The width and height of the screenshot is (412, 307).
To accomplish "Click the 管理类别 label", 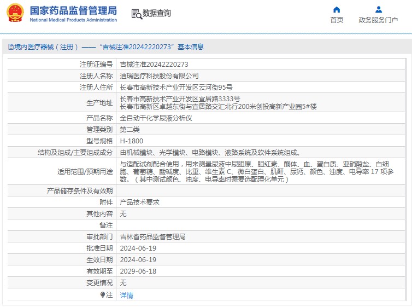I will (99, 130).
